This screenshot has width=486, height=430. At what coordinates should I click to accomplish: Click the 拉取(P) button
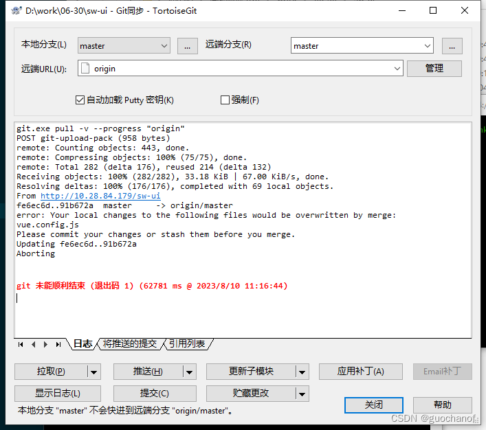(51, 372)
